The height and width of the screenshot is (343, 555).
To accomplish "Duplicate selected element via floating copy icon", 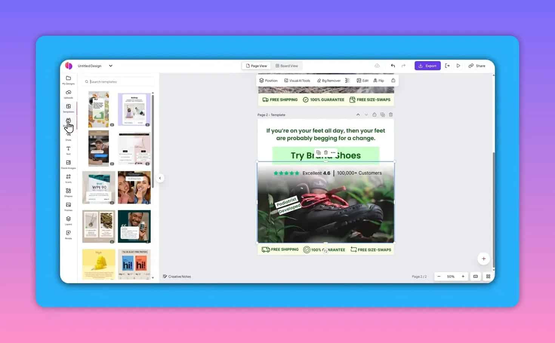I will click(x=319, y=153).
